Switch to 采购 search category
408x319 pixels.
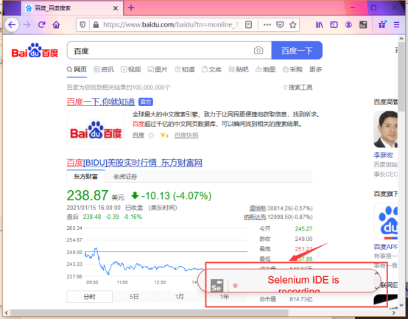pos(292,69)
